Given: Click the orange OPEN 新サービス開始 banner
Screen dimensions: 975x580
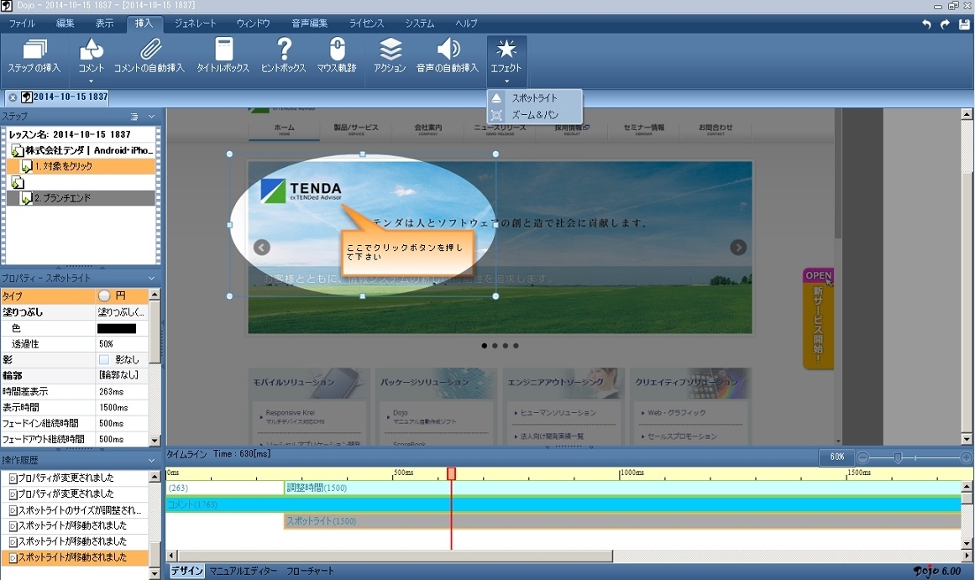Looking at the screenshot, I should click(818, 318).
